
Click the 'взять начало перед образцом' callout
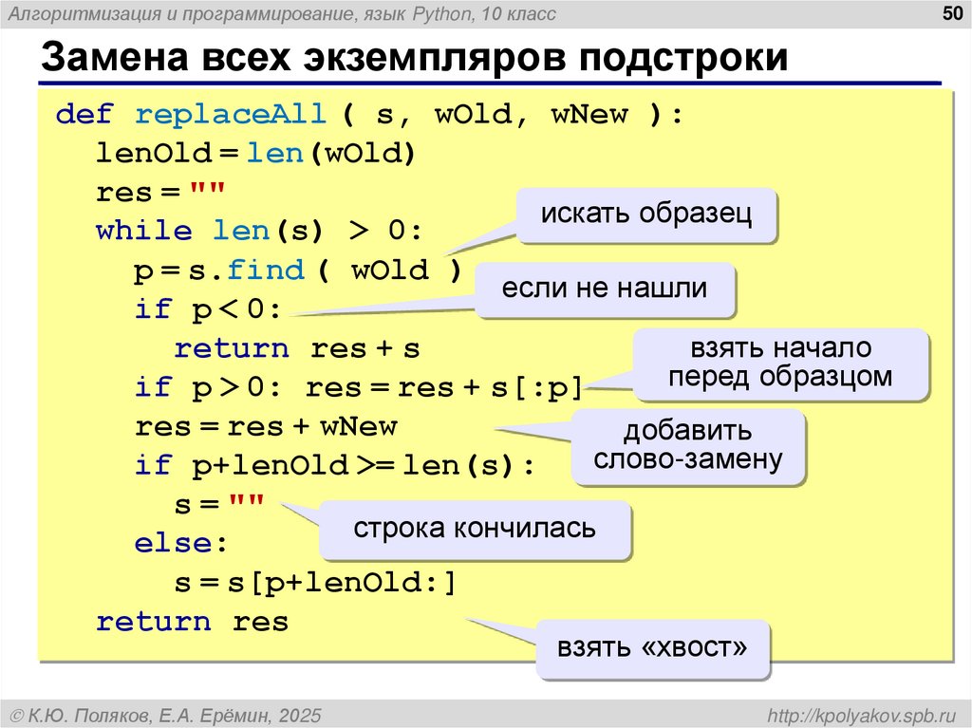pos(780,364)
